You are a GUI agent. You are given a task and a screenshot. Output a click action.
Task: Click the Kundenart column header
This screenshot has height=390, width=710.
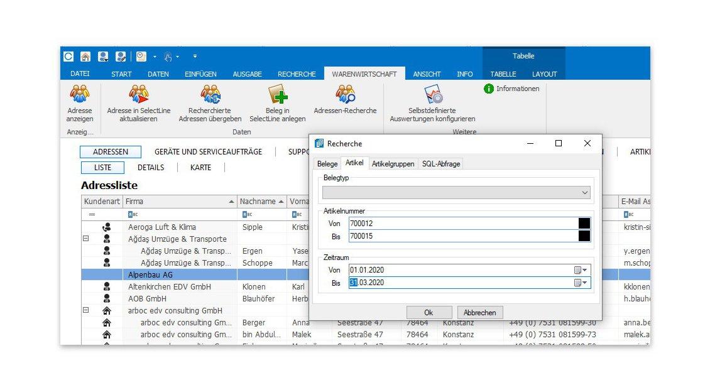(x=102, y=202)
